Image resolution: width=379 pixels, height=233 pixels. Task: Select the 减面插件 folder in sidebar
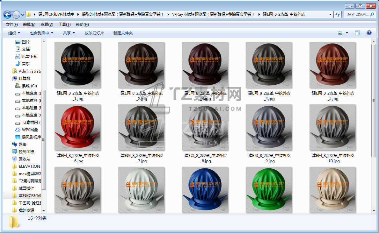tap(23, 188)
